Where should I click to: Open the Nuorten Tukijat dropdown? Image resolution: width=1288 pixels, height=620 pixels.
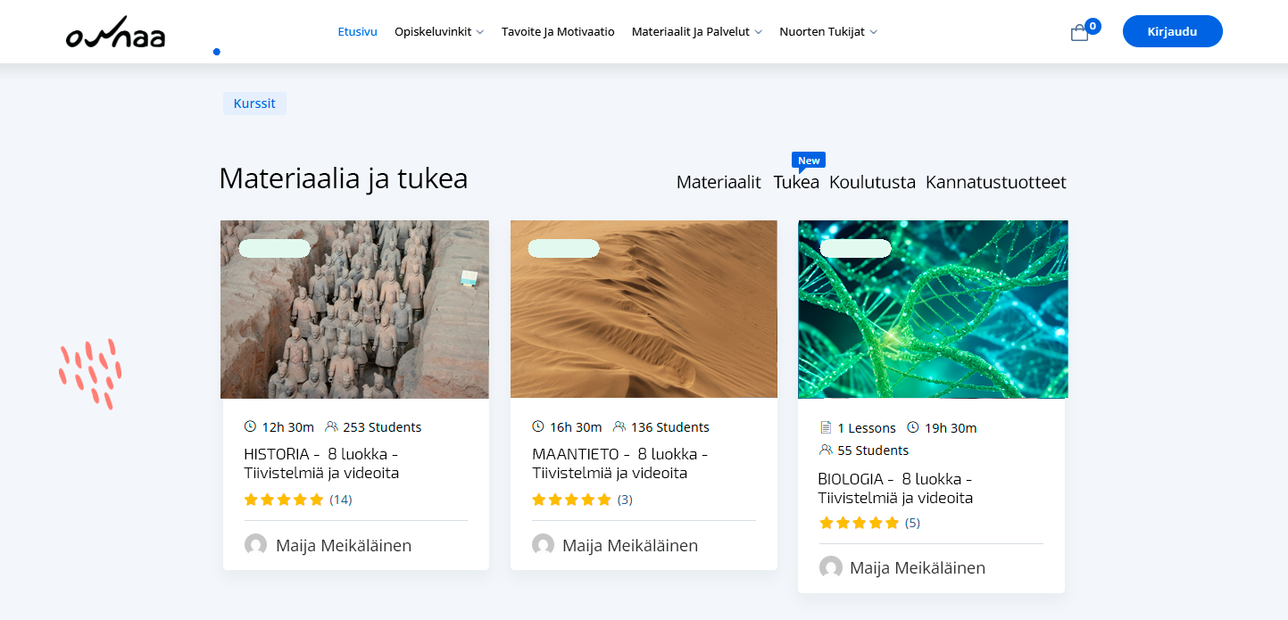coord(827,32)
